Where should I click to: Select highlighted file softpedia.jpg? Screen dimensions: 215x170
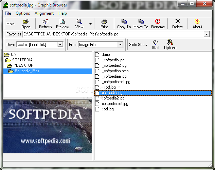[153, 93]
